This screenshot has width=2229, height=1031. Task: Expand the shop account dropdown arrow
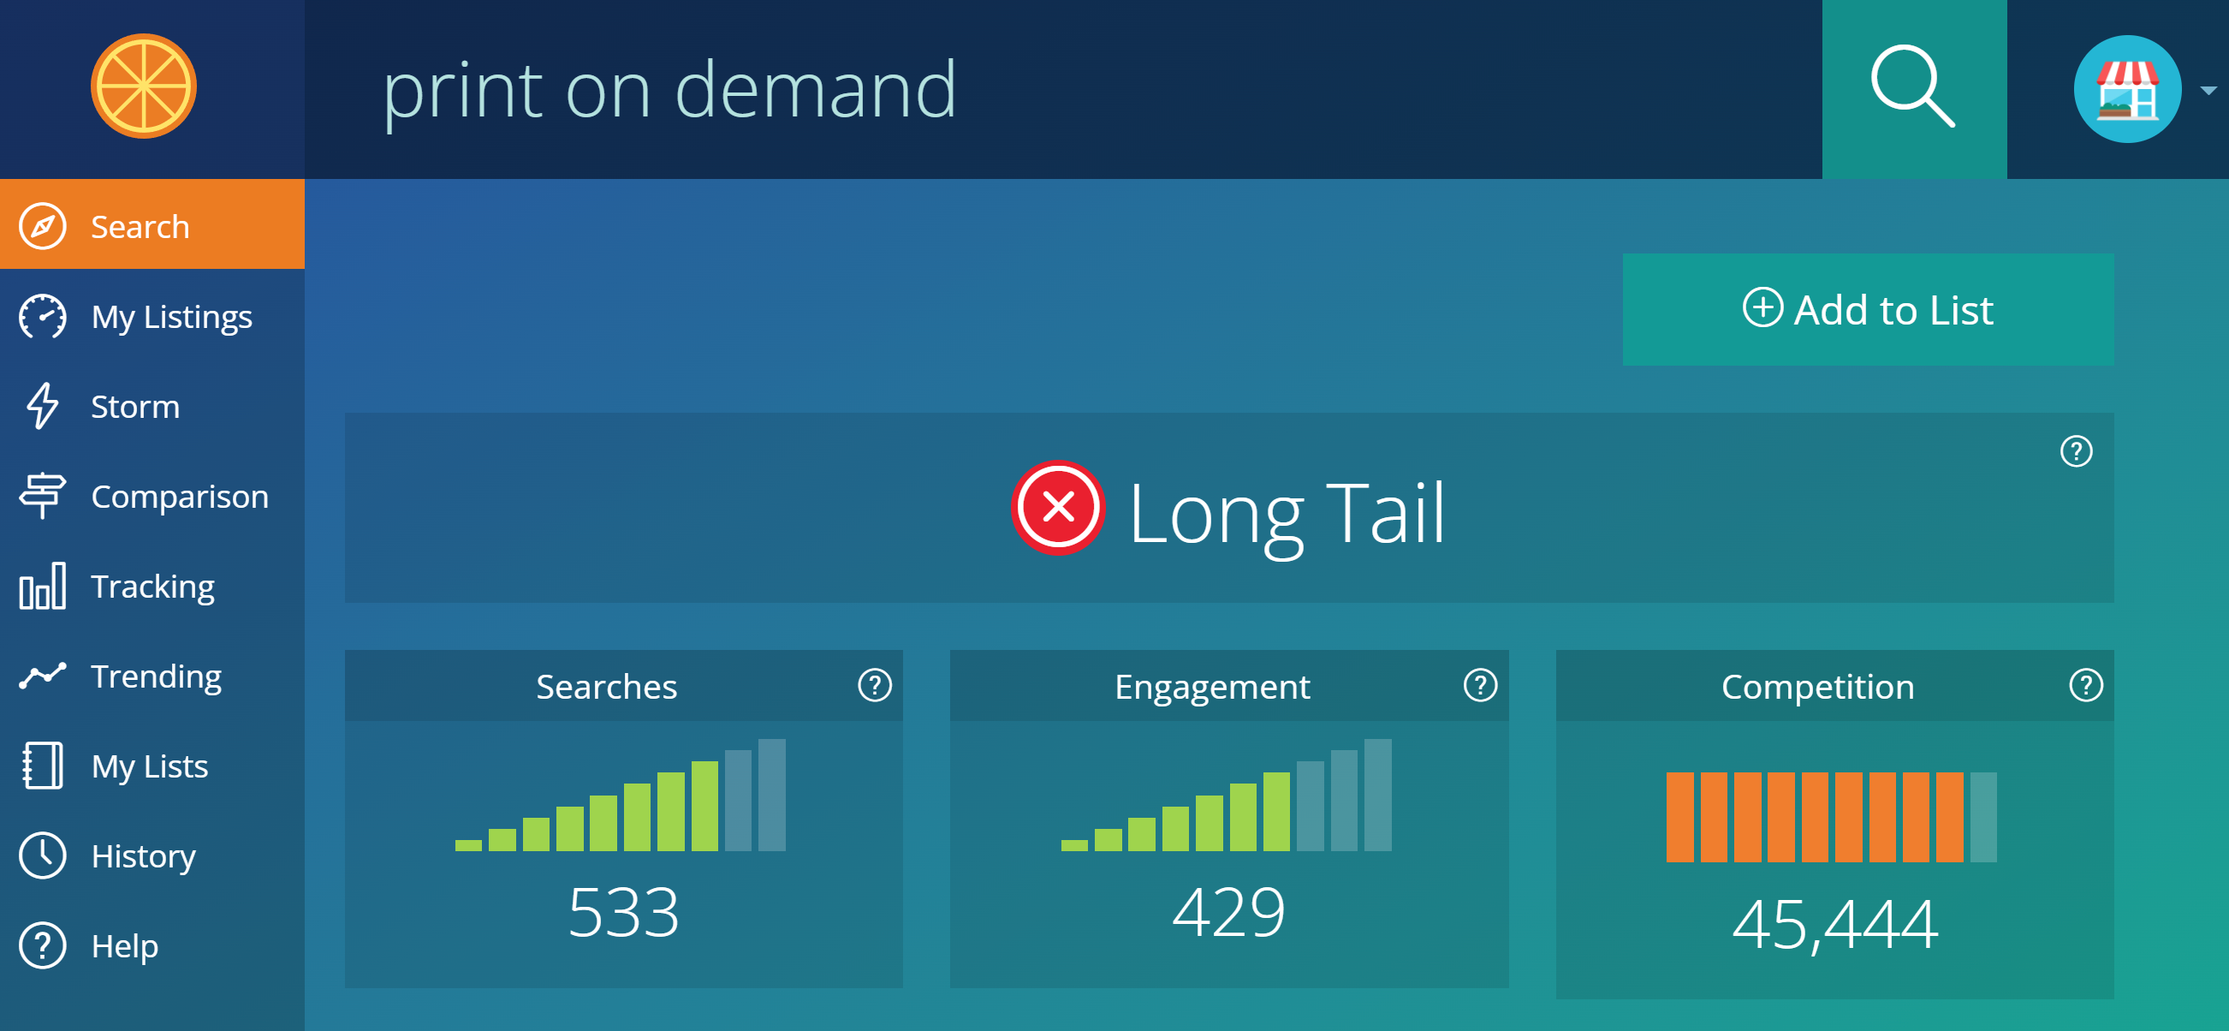[x=2208, y=91]
